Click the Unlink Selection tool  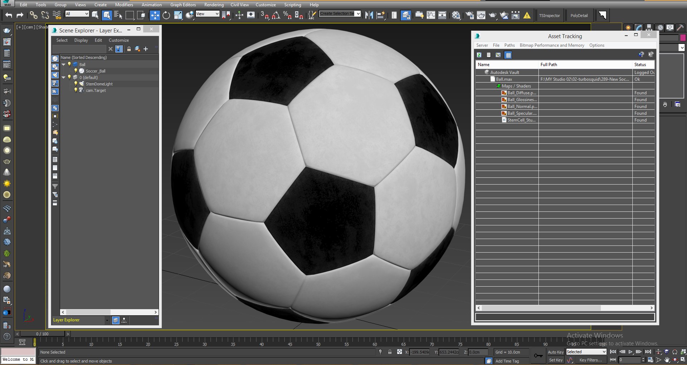pyautogui.click(x=45, y=15)
